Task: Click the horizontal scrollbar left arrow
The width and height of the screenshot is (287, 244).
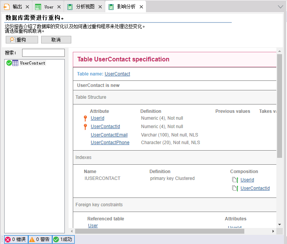Action: tap(72, 231)
